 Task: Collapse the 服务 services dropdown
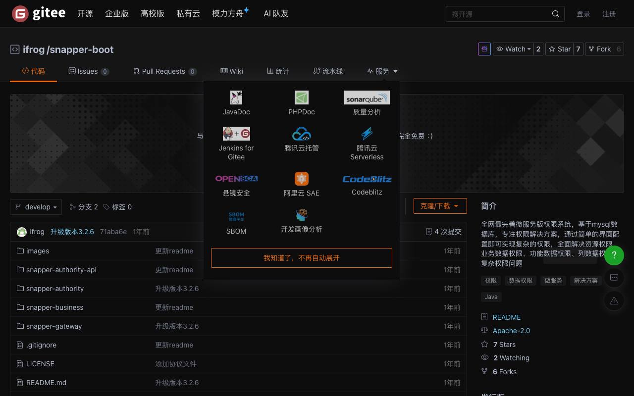[x=382, y=71]
